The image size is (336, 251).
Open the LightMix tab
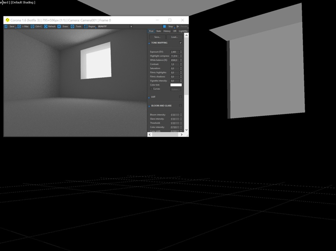183,31
